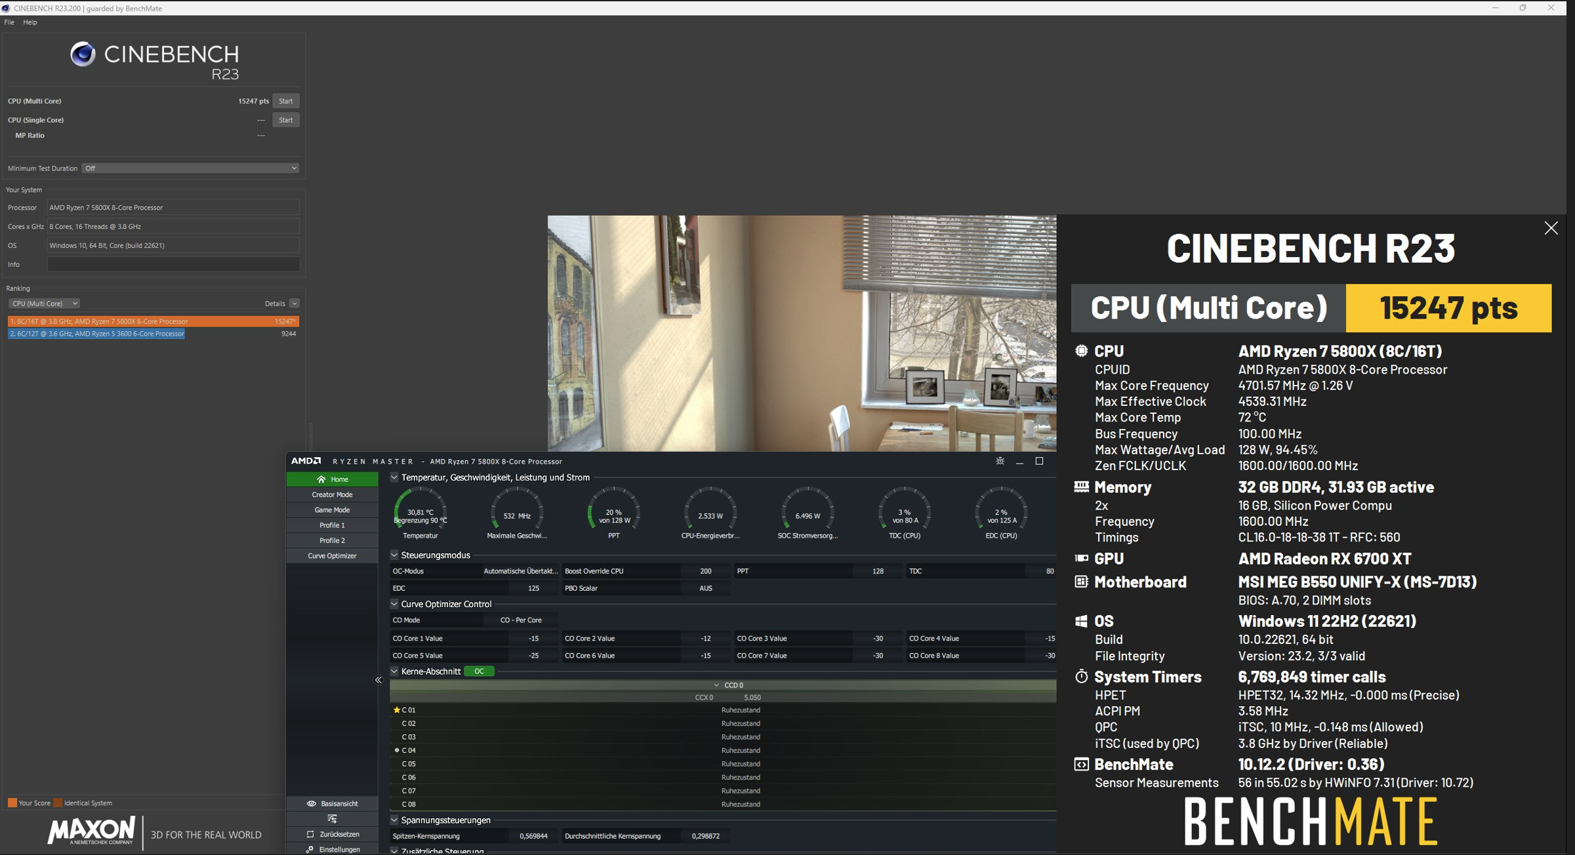
Task: Click the gold star on core C 01
Action: pos(396,709)
